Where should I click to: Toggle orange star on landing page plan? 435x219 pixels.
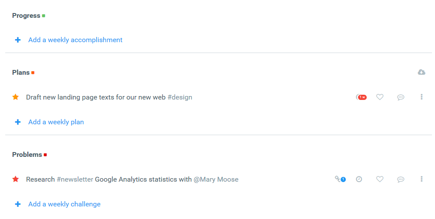16,97
